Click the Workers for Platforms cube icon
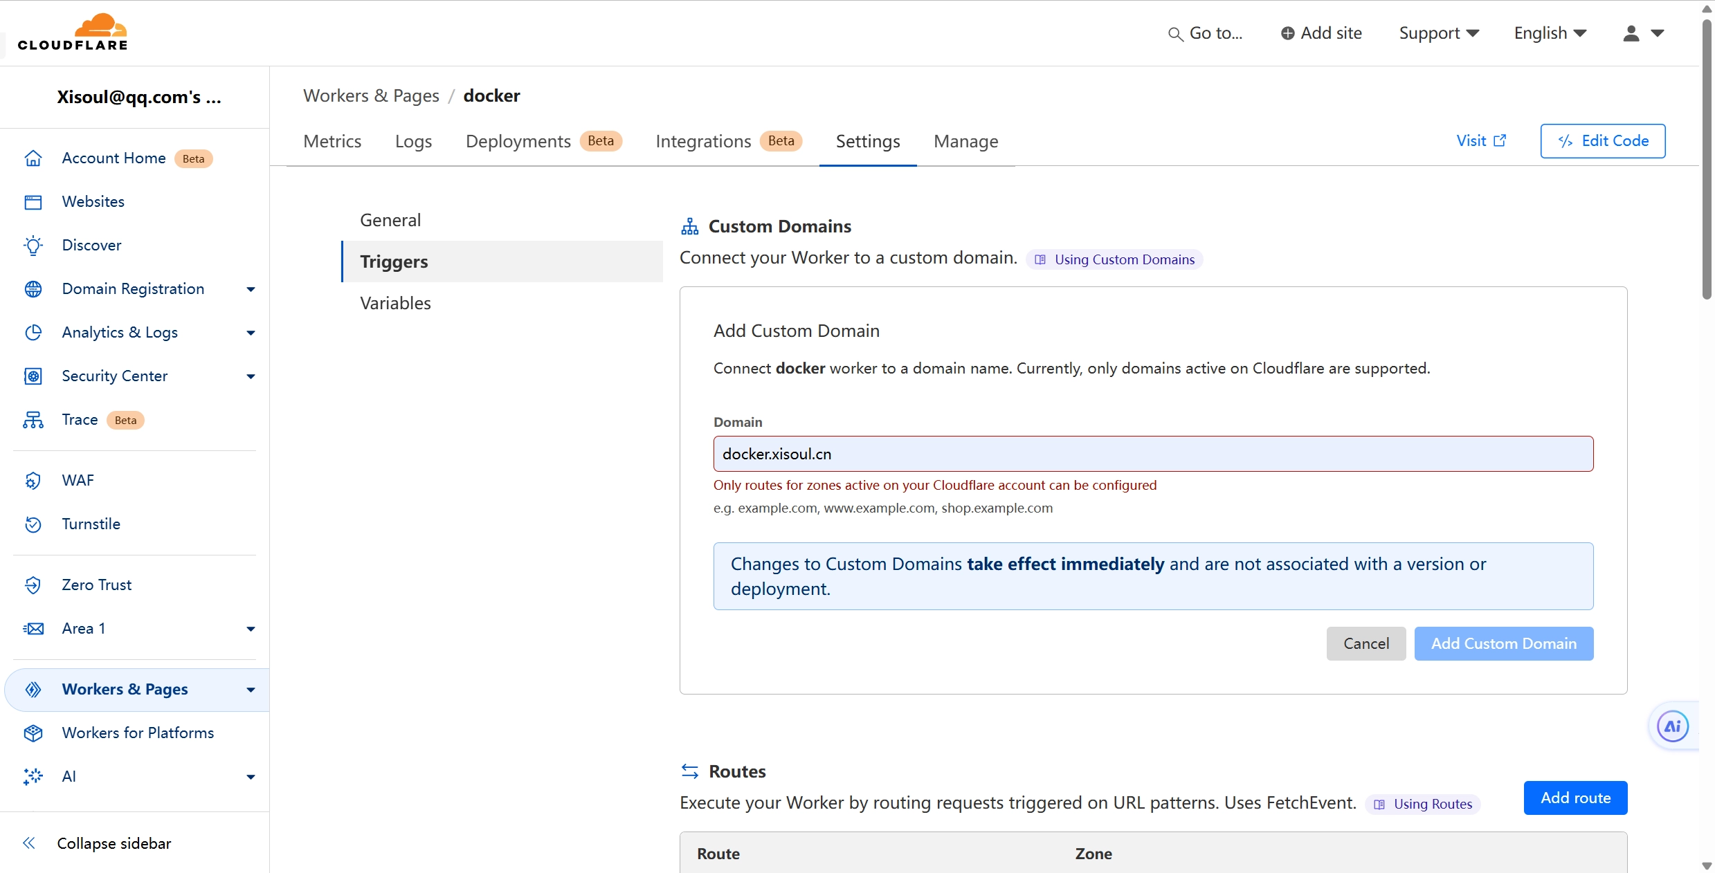The height and width of the screenshot is (873, 1715). click(33, 733)
